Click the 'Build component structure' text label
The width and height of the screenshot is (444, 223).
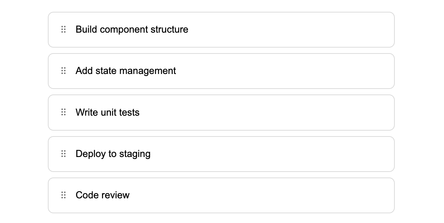coord(131,30)
